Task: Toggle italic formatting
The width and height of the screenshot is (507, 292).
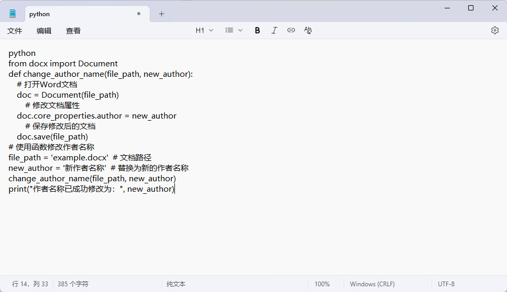Action: 274,30
